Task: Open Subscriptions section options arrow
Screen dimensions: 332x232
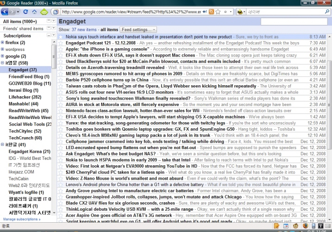Action: pyautogui.click(x=54, y=35)
